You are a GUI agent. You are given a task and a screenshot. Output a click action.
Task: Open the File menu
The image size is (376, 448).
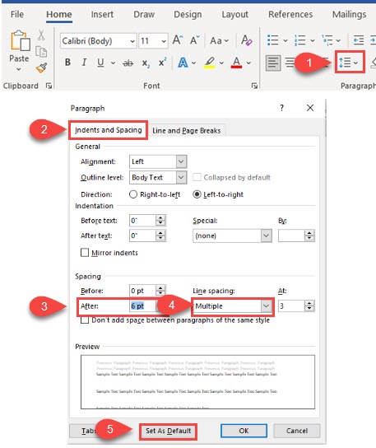[x=17, y=14]
